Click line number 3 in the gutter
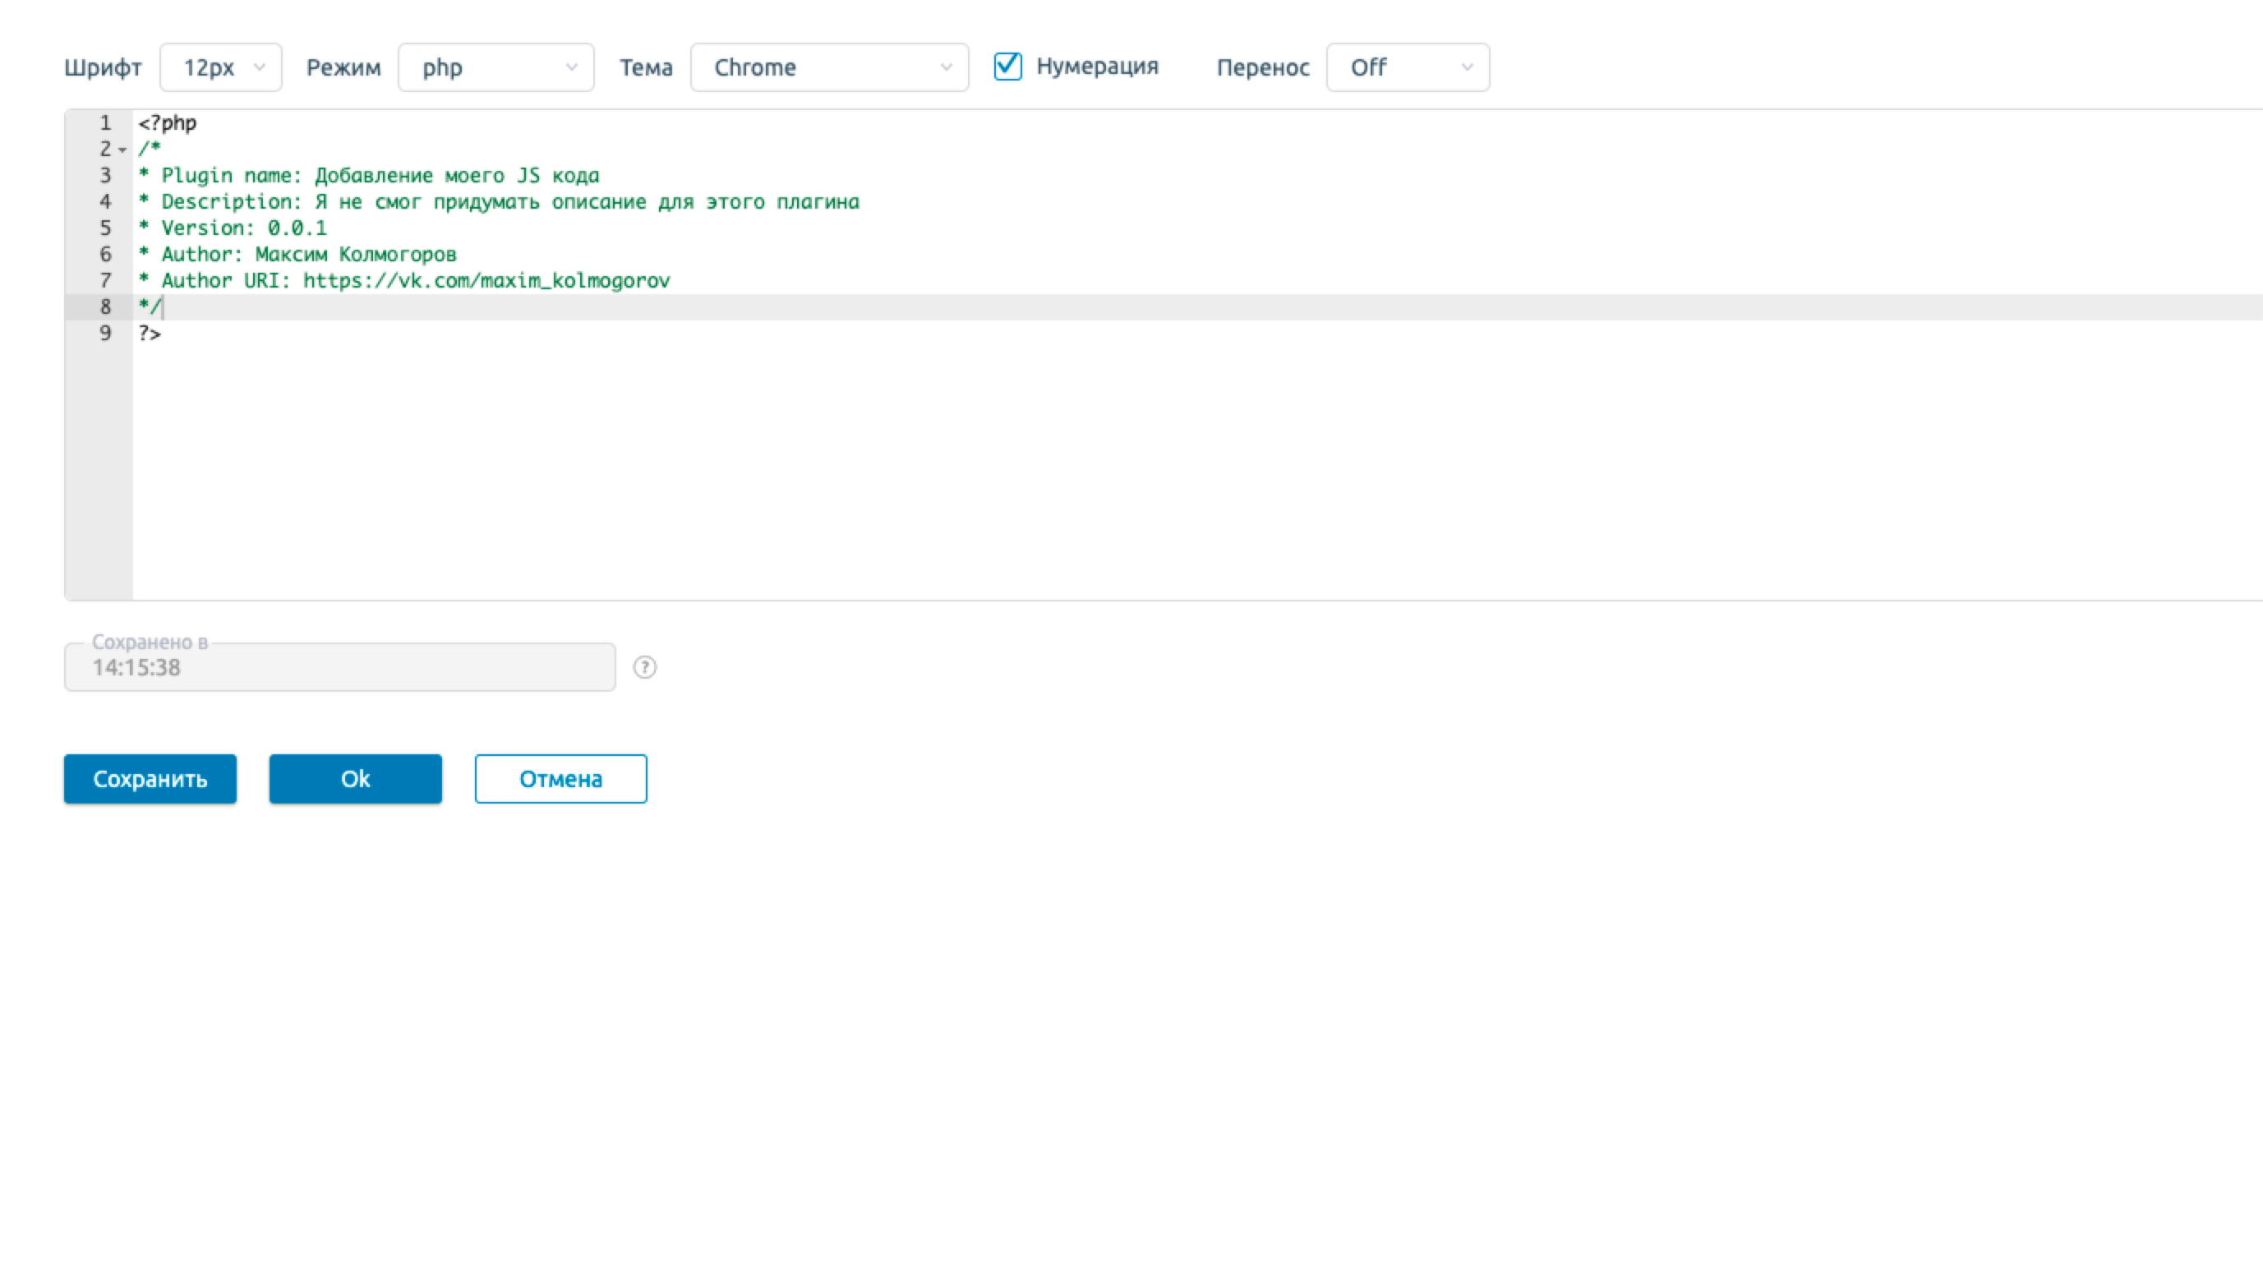2263x1262 pixels. pos(105,176)
